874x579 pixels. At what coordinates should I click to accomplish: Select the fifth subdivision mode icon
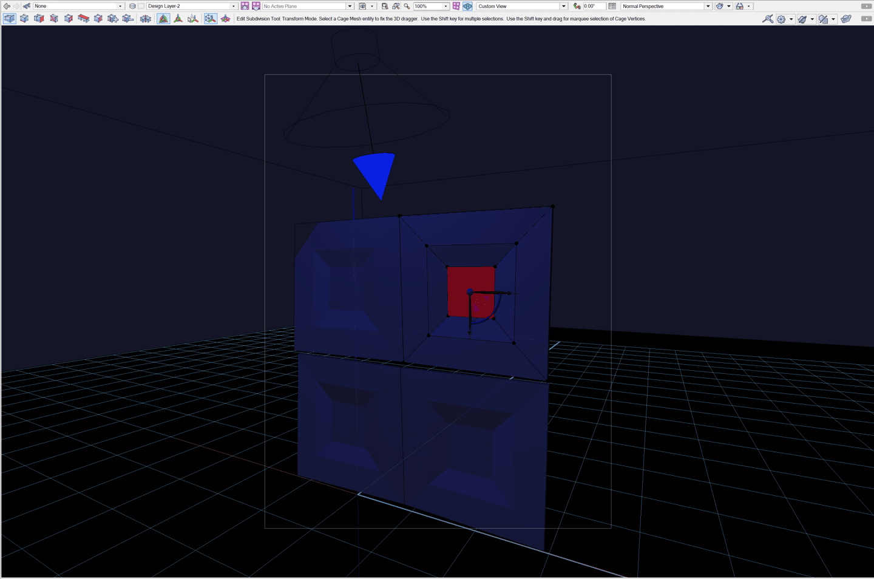pos(69,19)
